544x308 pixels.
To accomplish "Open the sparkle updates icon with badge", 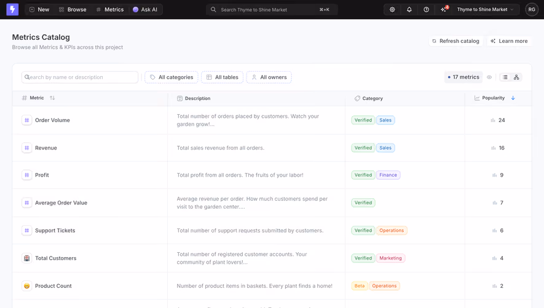I will [x=444, y=9].
